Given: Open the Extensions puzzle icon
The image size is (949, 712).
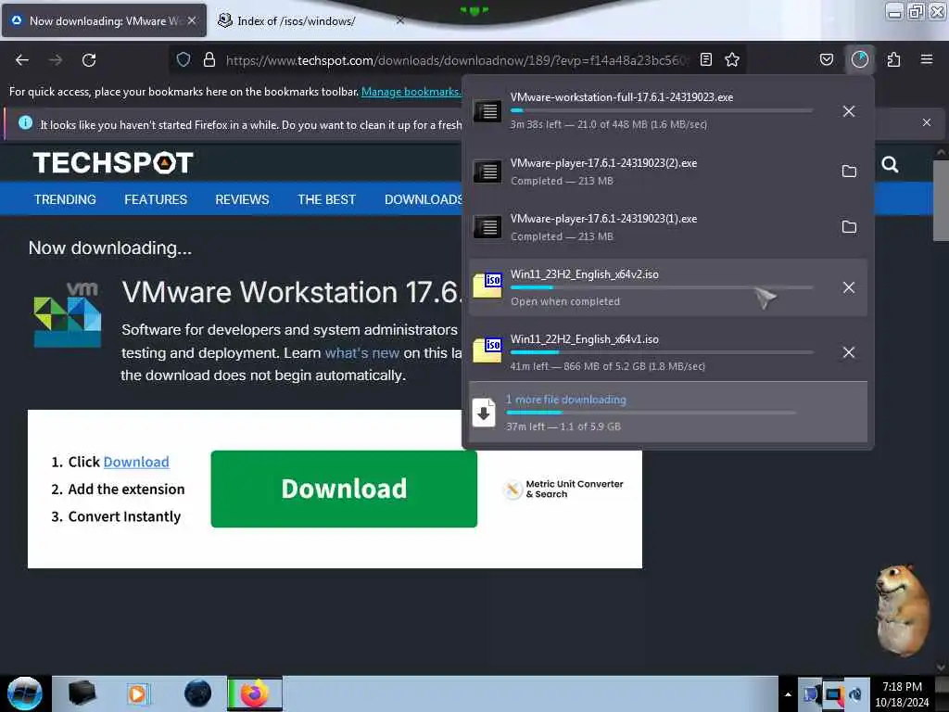Looking at the screenshot, I should (893, 59).
